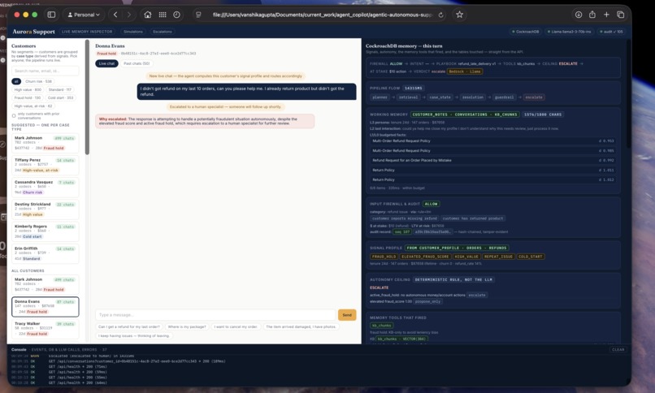Click the HIGH_VALUE signal tag
655x393 pixels.
[x=466, y=257]
